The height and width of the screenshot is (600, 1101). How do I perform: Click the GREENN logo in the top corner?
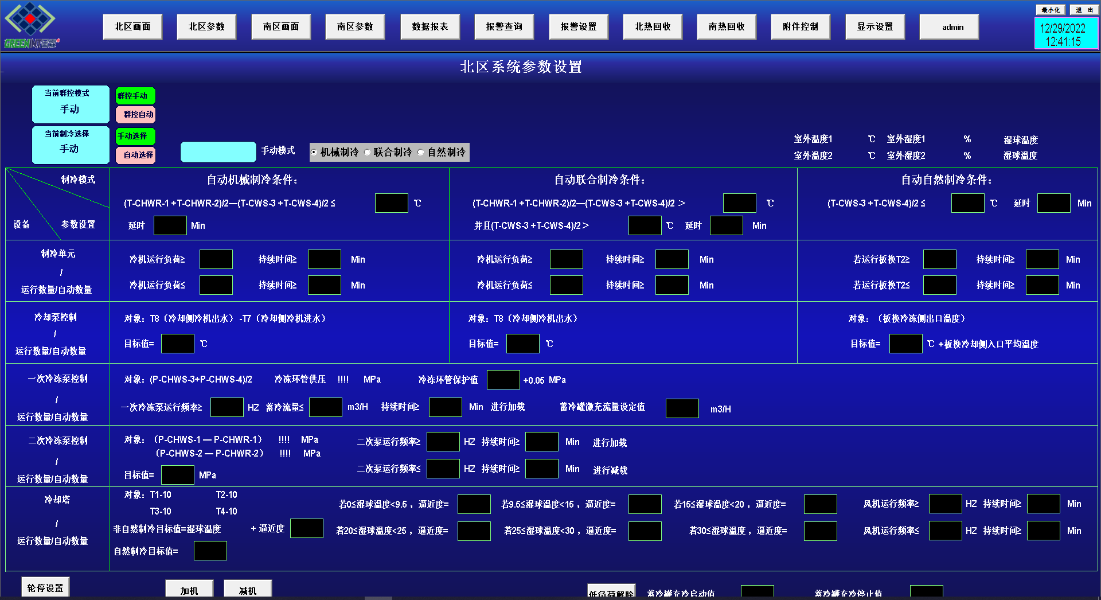(x=31, y=25)
